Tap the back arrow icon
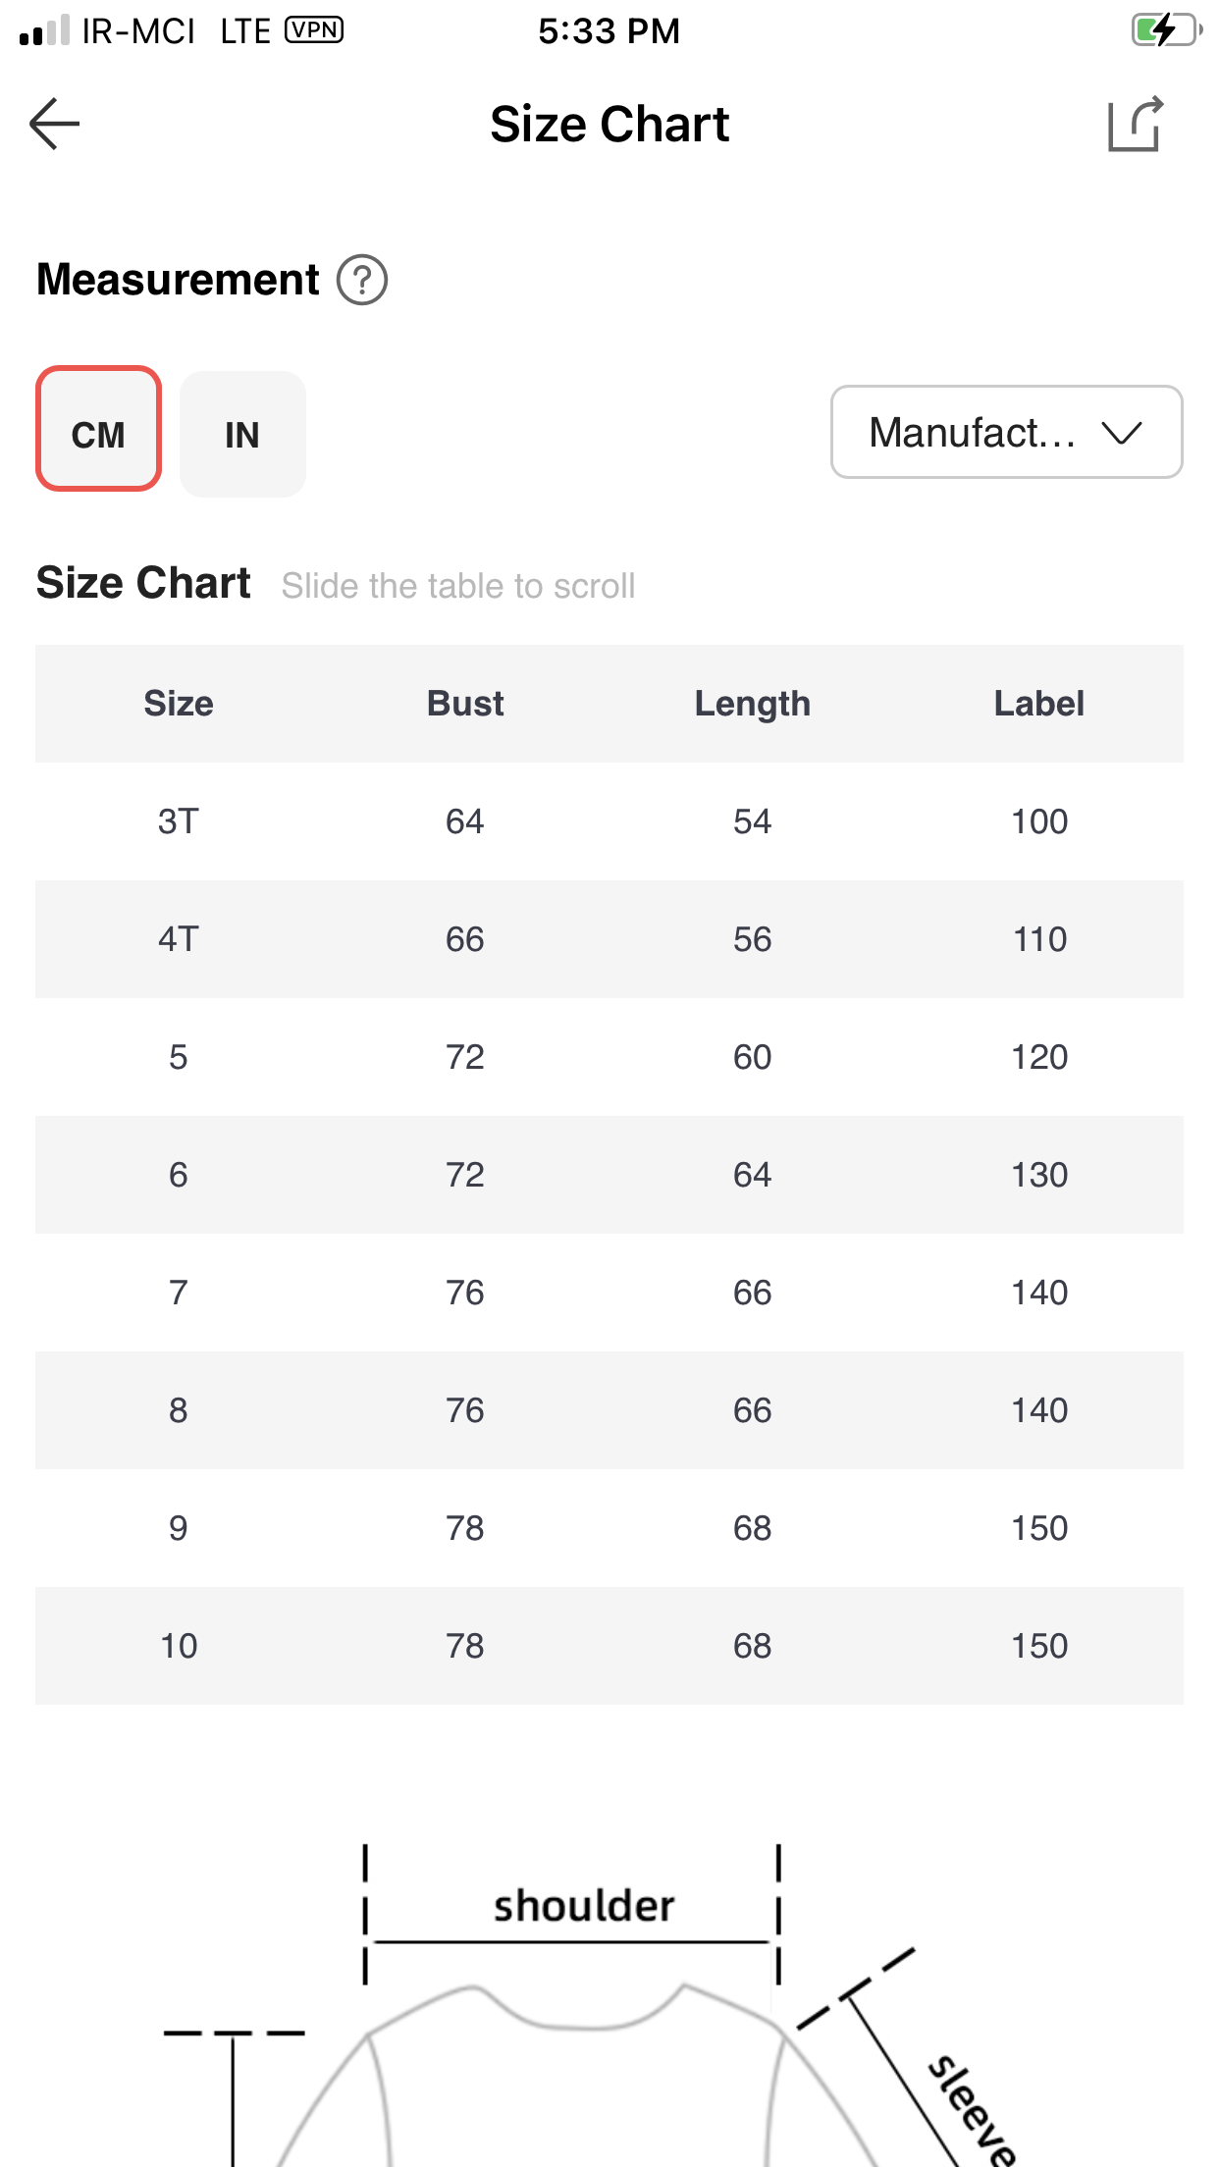The height and width of the screenshot is (2167, 1219). click(55, 124)
